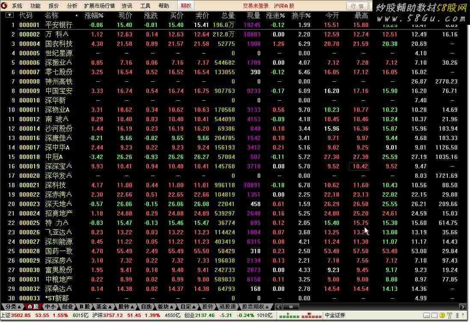Open the 系统 menu
The height and width of the screenshot is (323, 470).
click(x=17, y=6)
